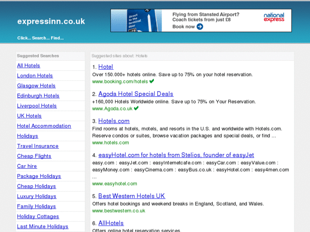Click the Flying from Stansted Airport ad text
Image resolution: width=310 pixels, height=232 pixels.
click(206, 14)
